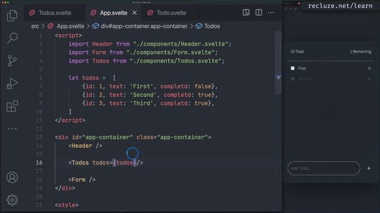Image resolution: width=380 pixels, height=213 pixels.
Task: Open the editor more actions menu
Action: (x=271, y=12)
